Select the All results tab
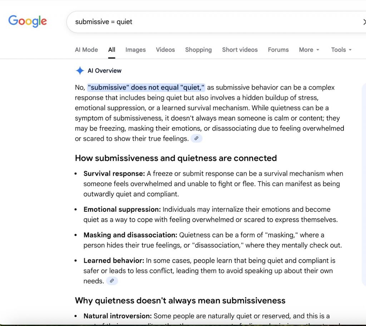366x326 pixels. tap(112, 50)
